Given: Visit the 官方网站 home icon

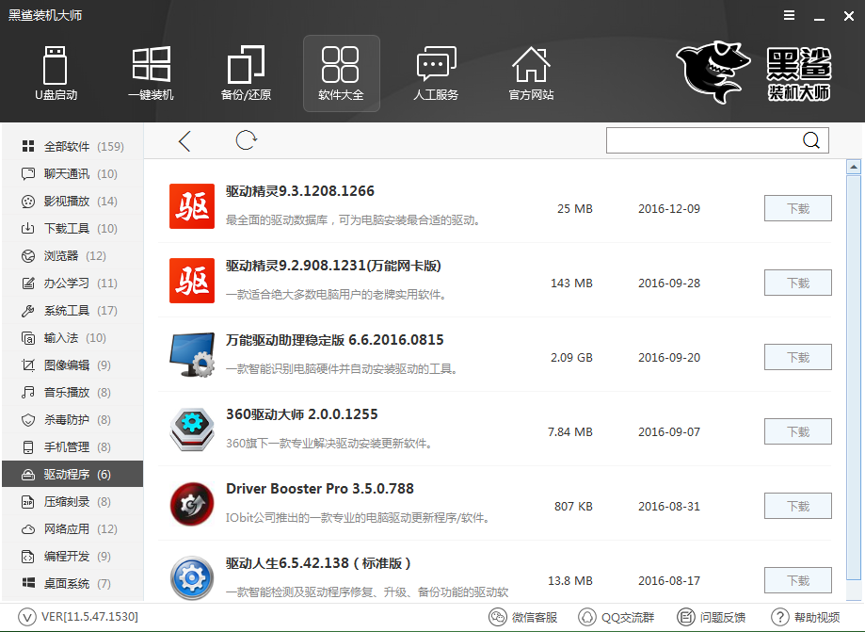Looking at the screenshot, I should point(531,73).
